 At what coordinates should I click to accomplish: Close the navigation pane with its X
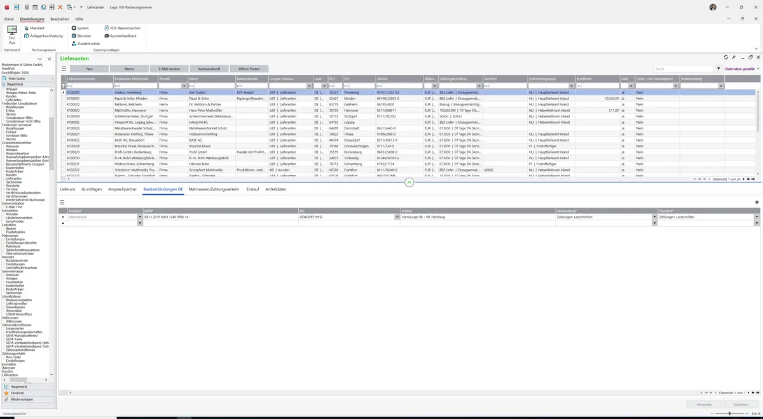coord(49,59)
